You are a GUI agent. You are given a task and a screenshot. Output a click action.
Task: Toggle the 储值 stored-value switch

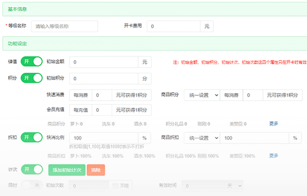point(32,62)
